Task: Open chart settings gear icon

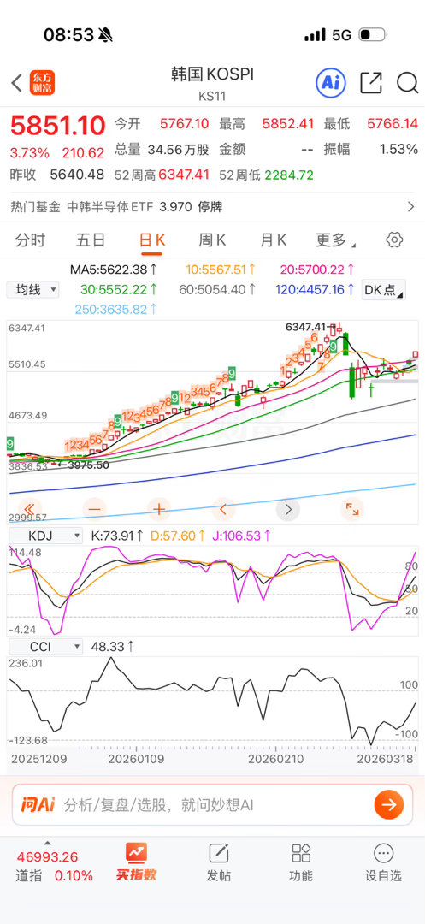Action: click(394, 240)
